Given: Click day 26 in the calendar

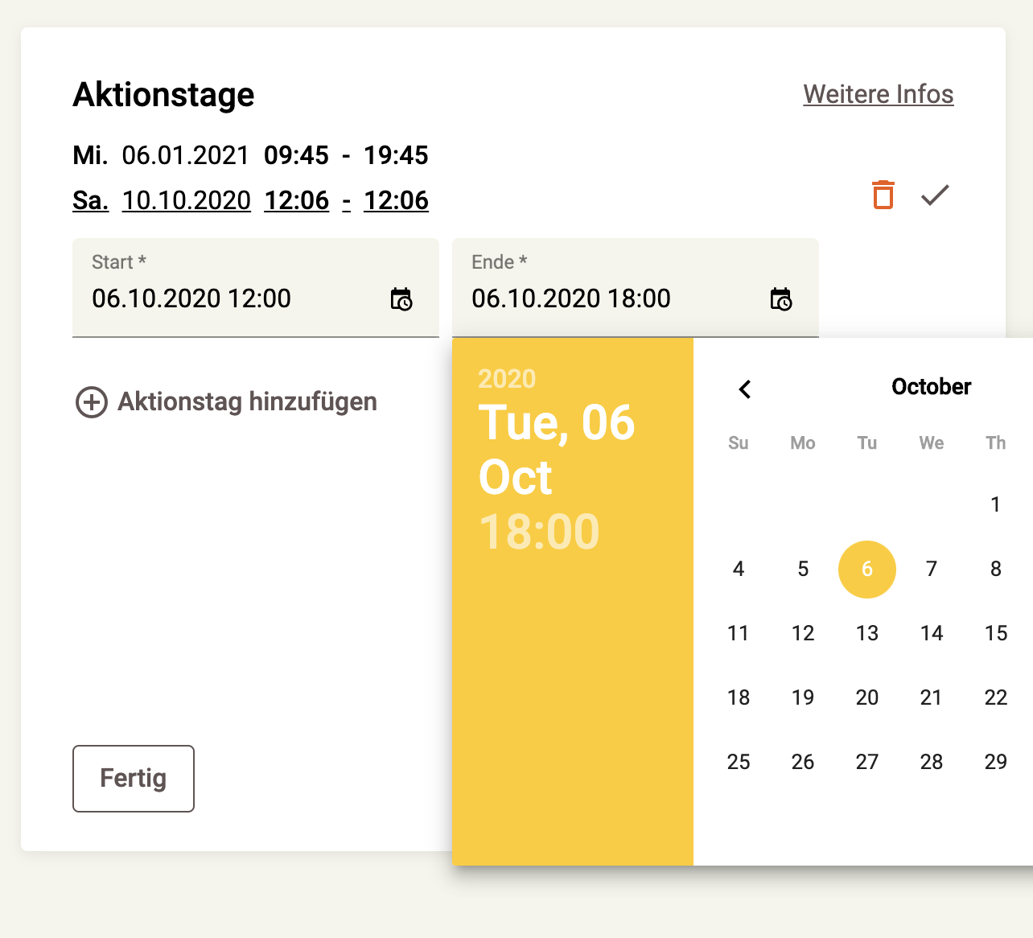Looking at the screenshot, I should pyautogui.click(x=803, y=762).
